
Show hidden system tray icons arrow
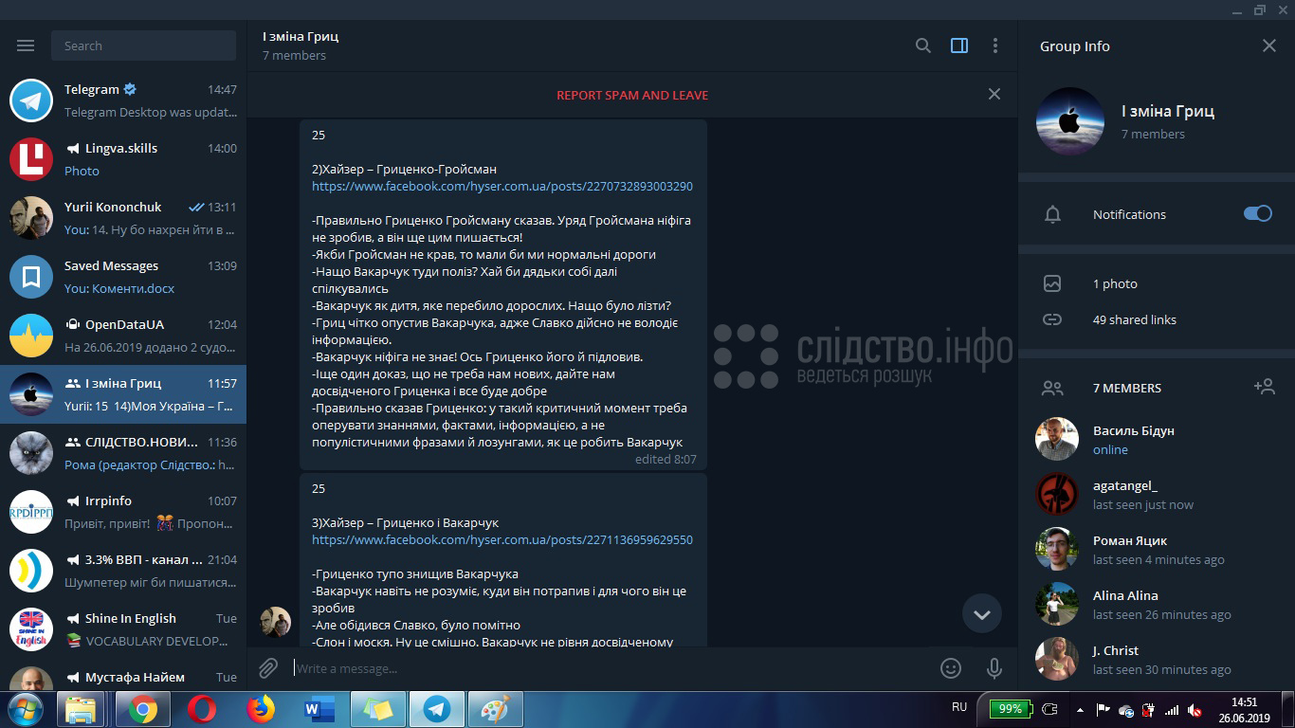point(1080,709)
